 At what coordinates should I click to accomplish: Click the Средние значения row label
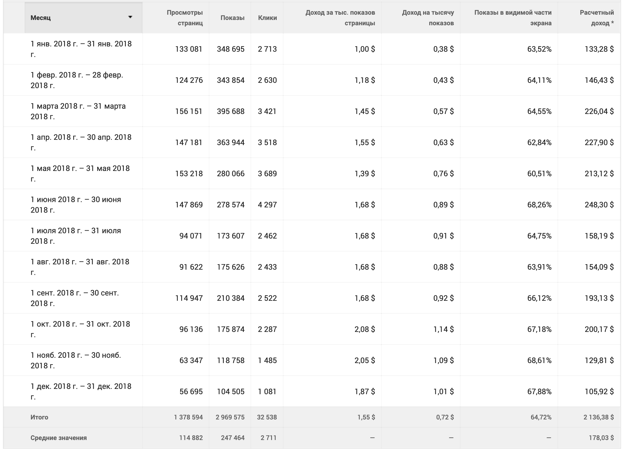click(x=59, y=438)
